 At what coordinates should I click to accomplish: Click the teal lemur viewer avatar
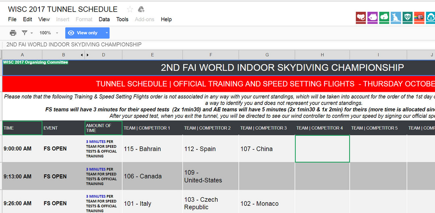[407, 17]
